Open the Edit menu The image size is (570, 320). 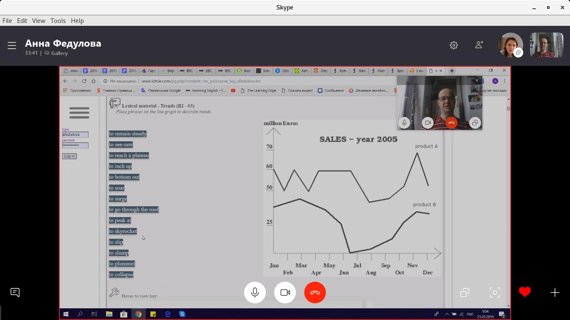[22, 20]
